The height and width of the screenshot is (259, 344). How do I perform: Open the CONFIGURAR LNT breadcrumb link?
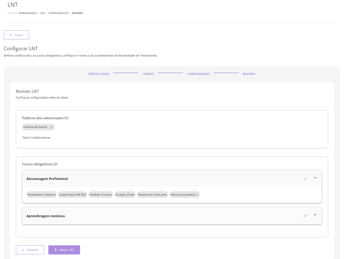coord(58,13)
